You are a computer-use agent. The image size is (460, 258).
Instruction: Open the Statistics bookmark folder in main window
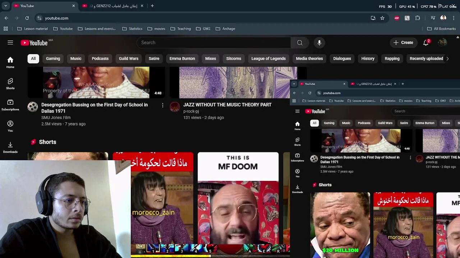click(132, 29)
